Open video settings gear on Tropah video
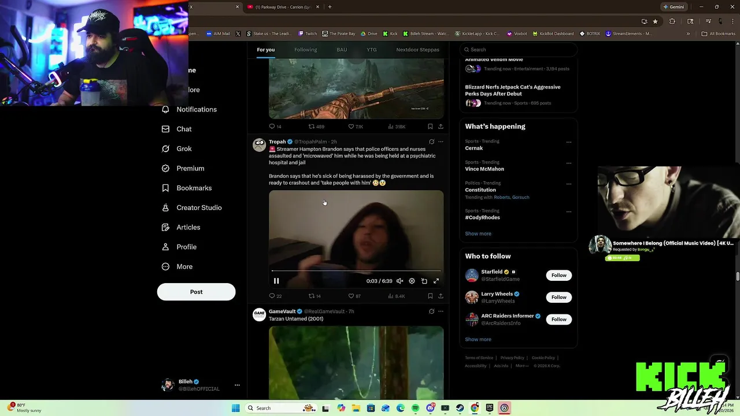 412,281
